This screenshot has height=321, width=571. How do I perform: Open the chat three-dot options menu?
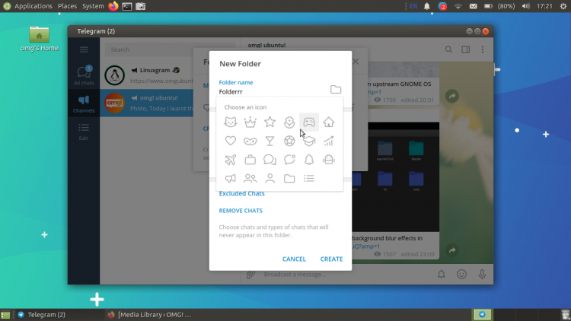(x=483, y=49)
